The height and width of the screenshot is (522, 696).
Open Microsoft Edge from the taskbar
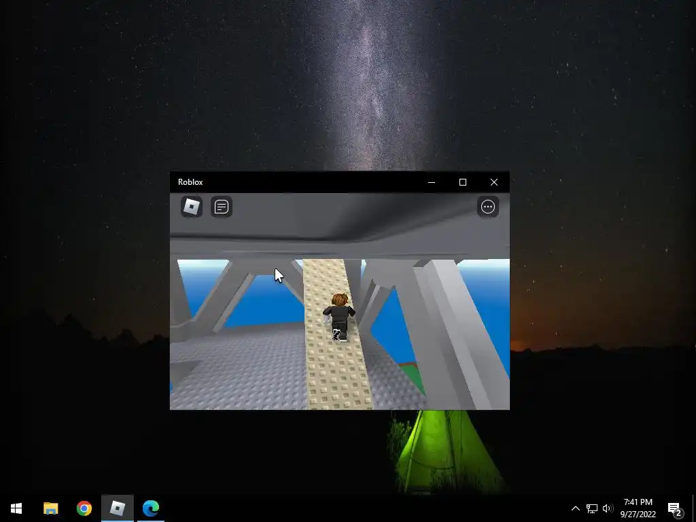click(151, 508)
